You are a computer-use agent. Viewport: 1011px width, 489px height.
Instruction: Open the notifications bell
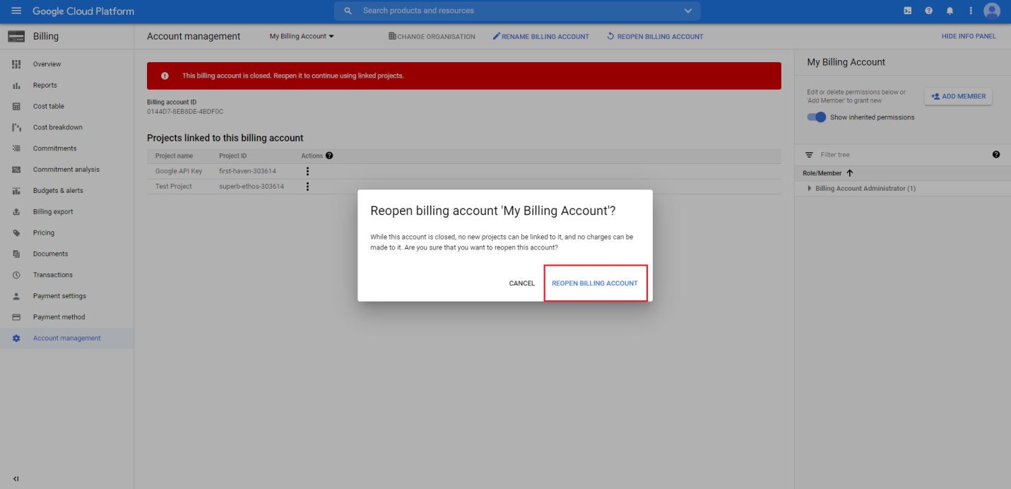pos(950,11)
